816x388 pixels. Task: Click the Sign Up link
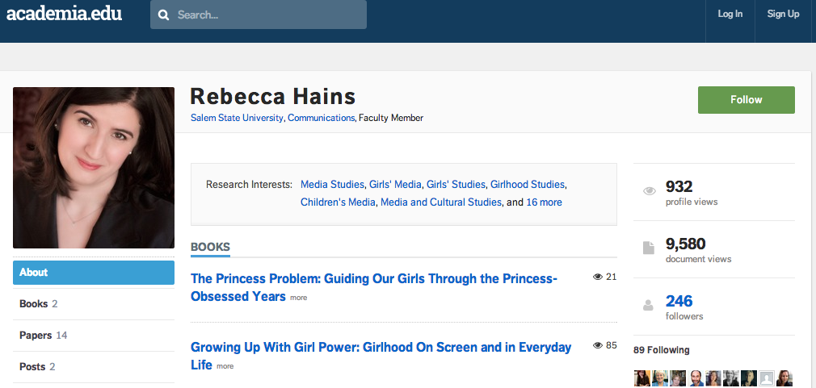click(x=783, y=14)
